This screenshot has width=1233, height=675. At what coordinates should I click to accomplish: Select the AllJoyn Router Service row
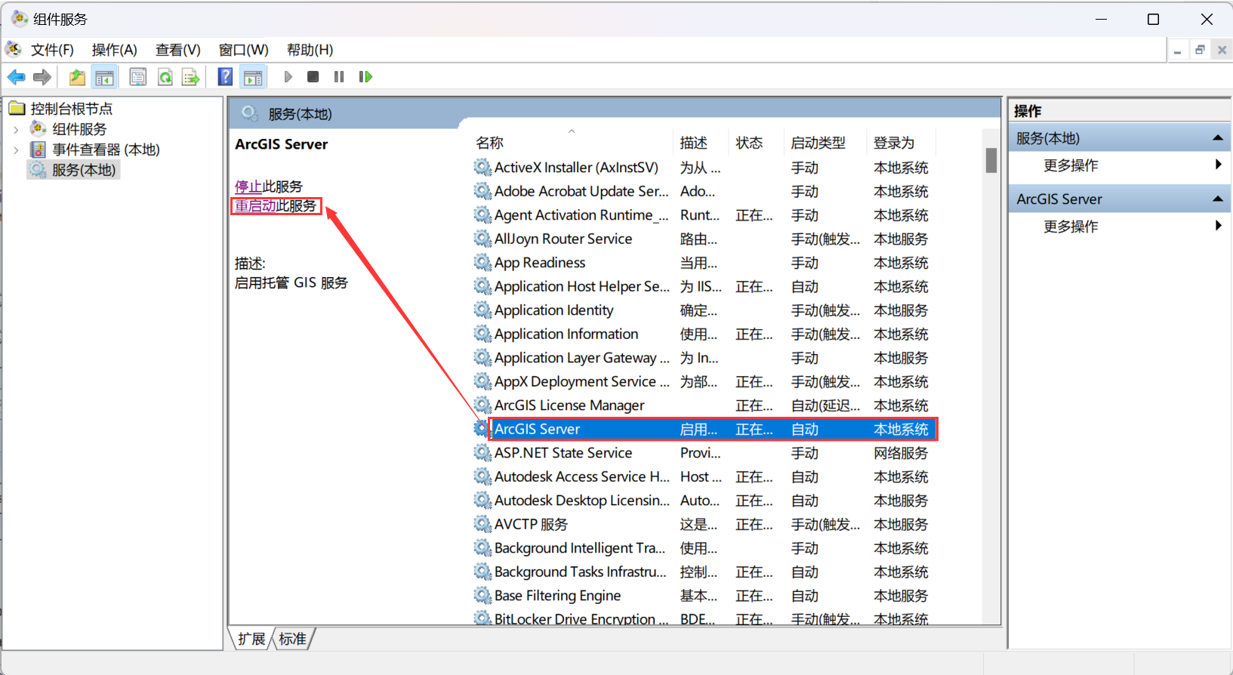pyautogui.click(x=704, y=239)
